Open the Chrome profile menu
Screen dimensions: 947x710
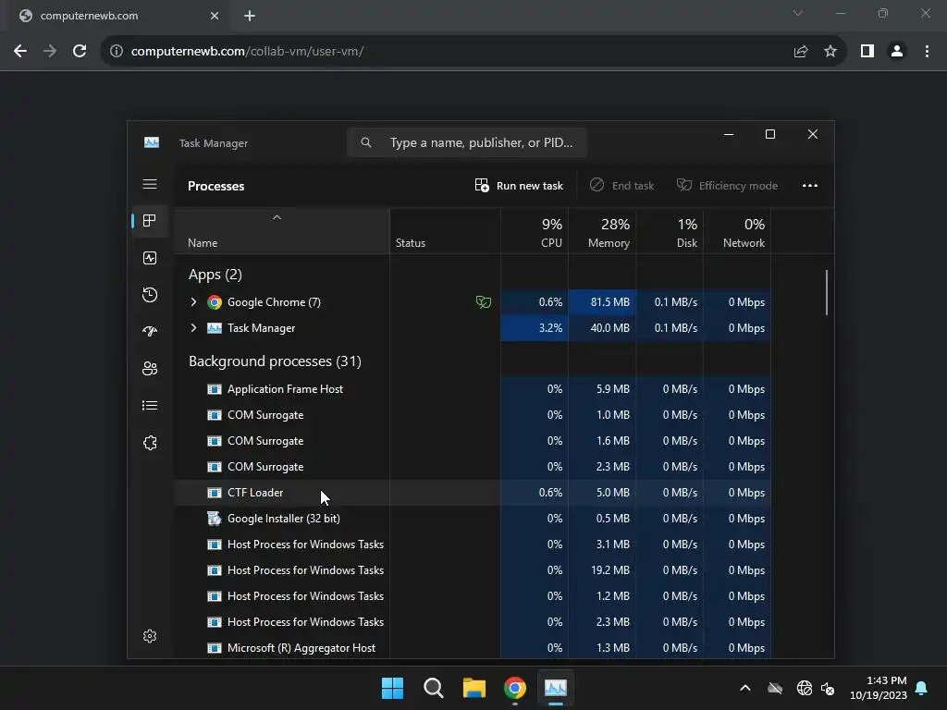point(897,52)
